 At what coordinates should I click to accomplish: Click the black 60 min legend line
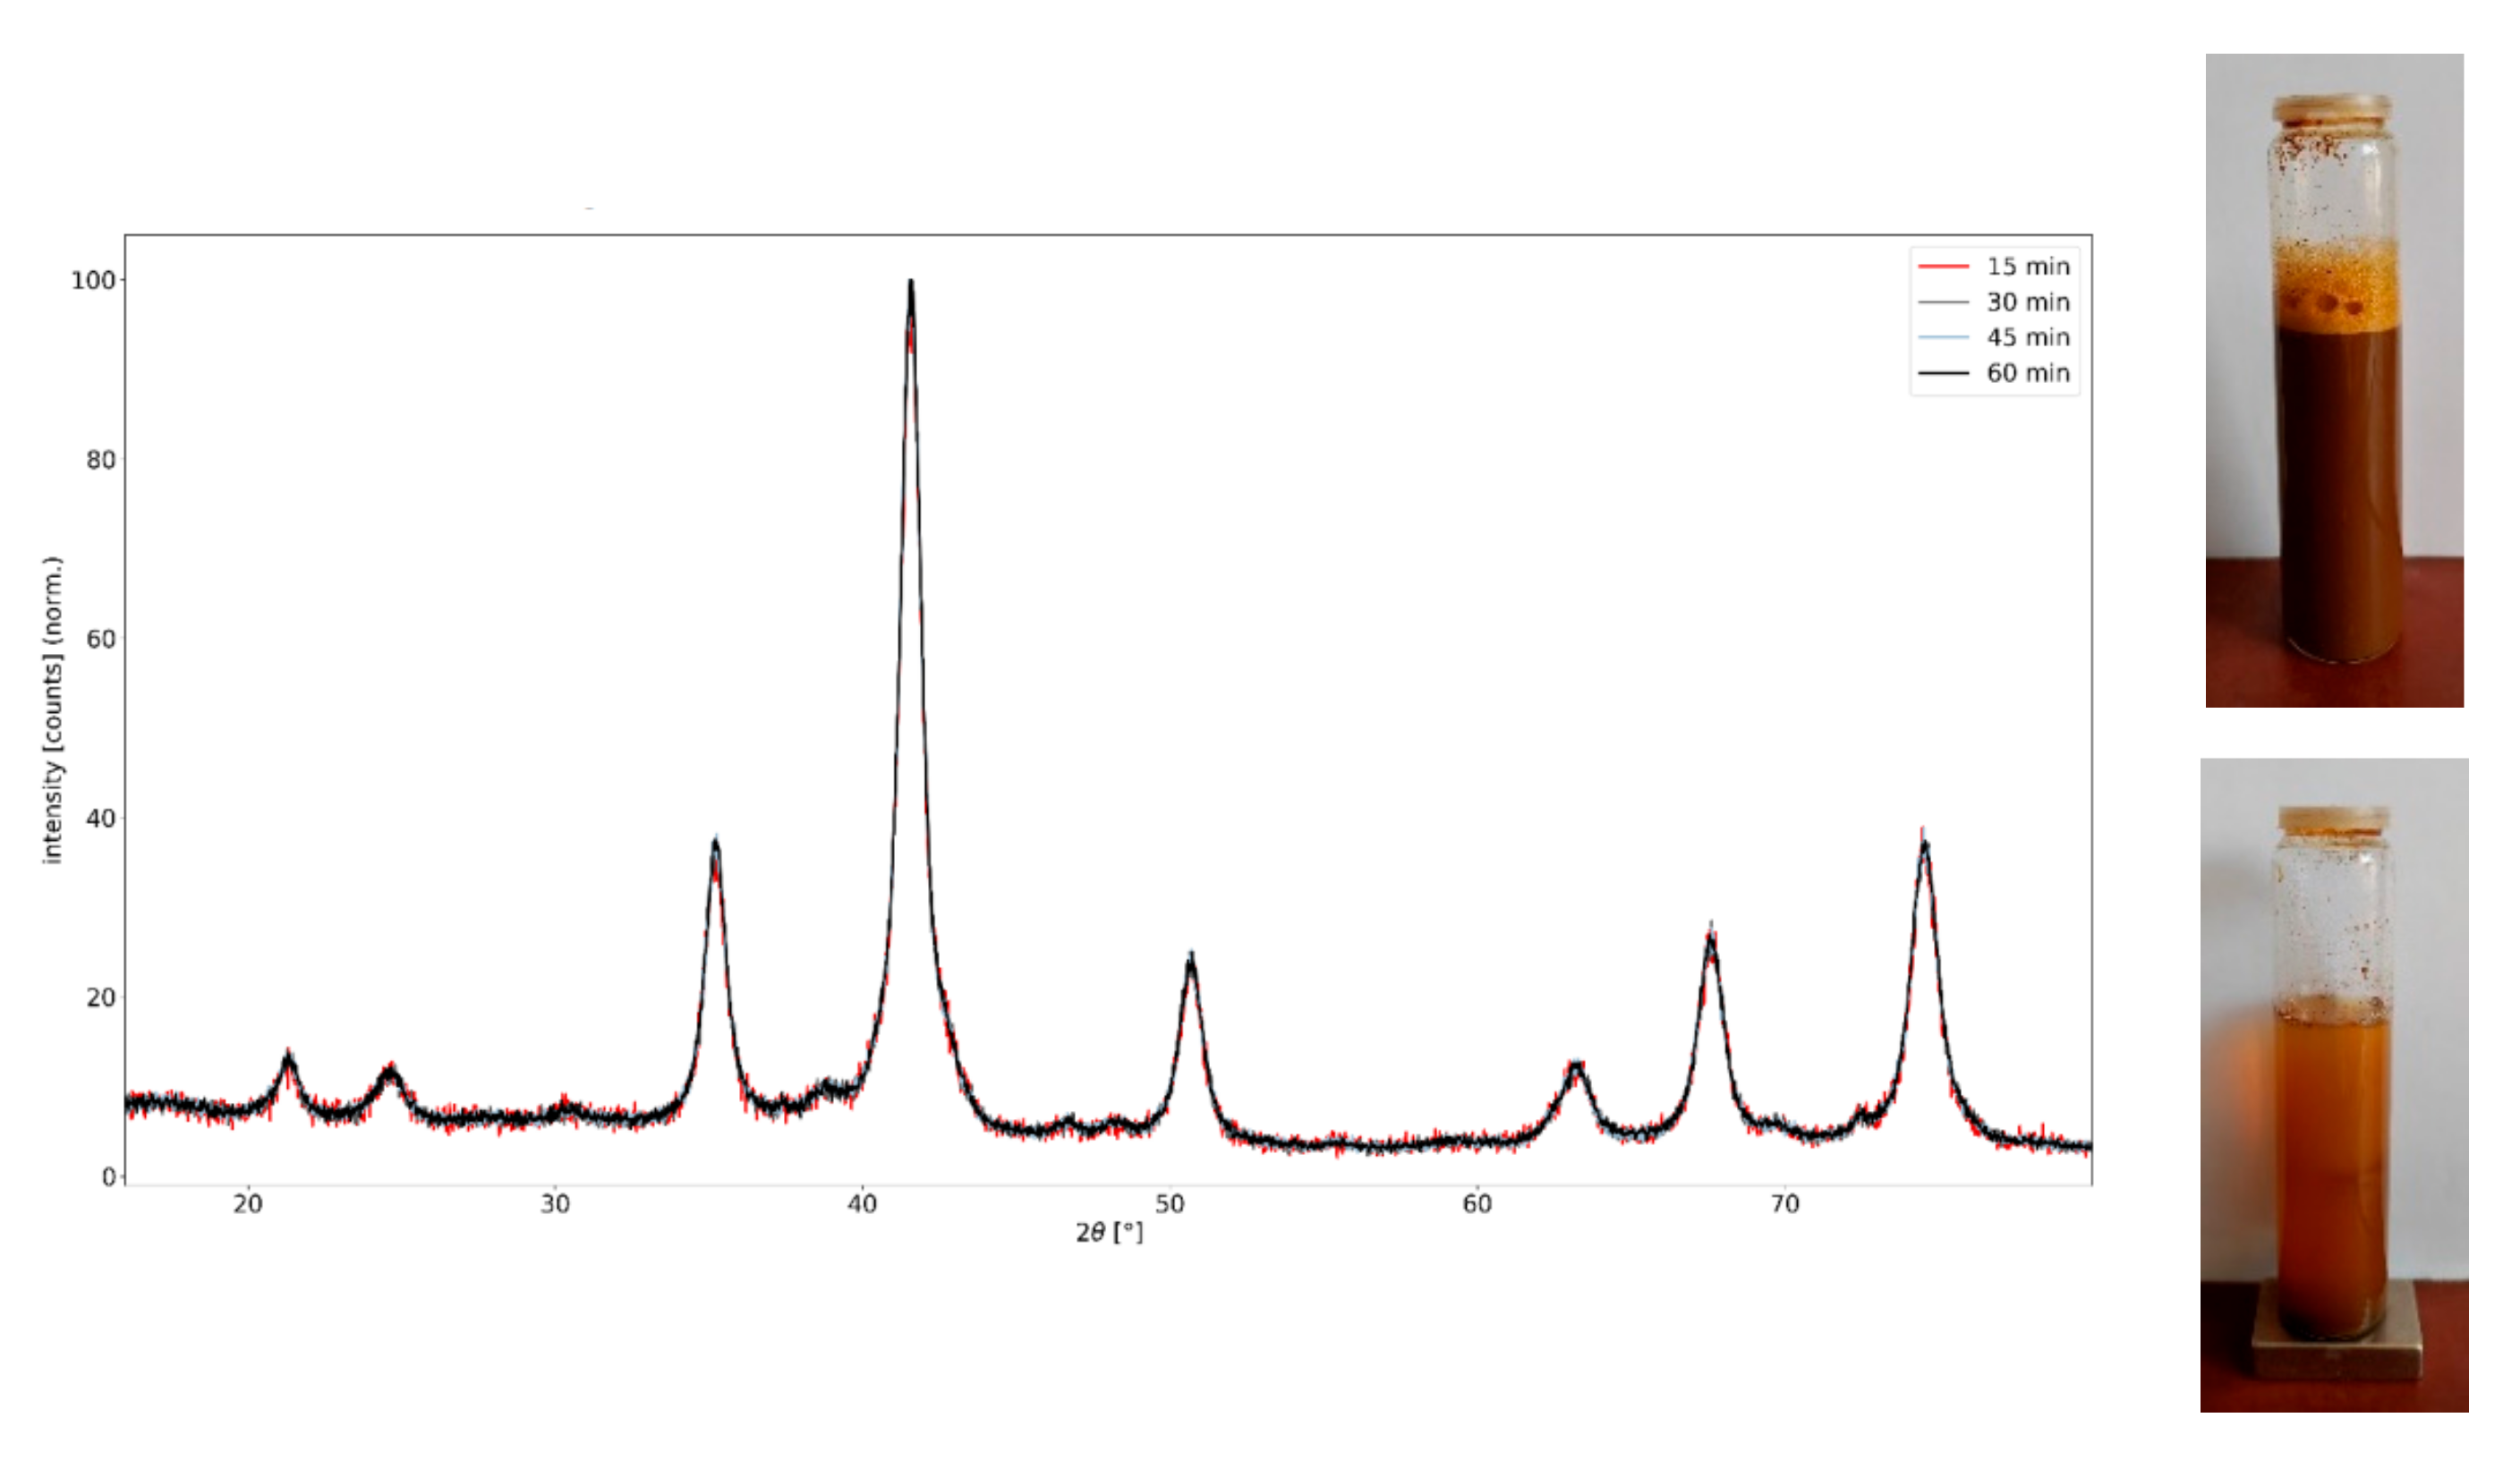(x=1943, y=373)
